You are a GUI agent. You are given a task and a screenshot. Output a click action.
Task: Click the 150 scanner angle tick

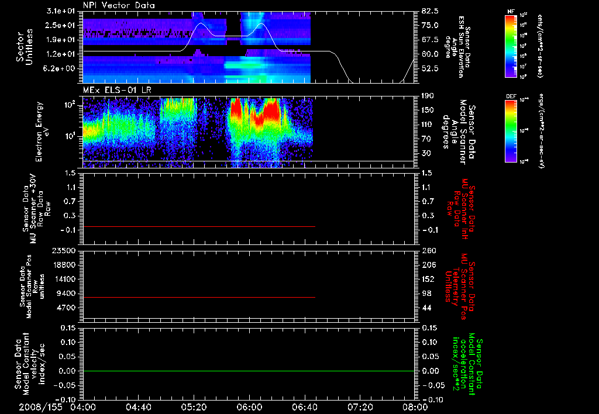428,111
